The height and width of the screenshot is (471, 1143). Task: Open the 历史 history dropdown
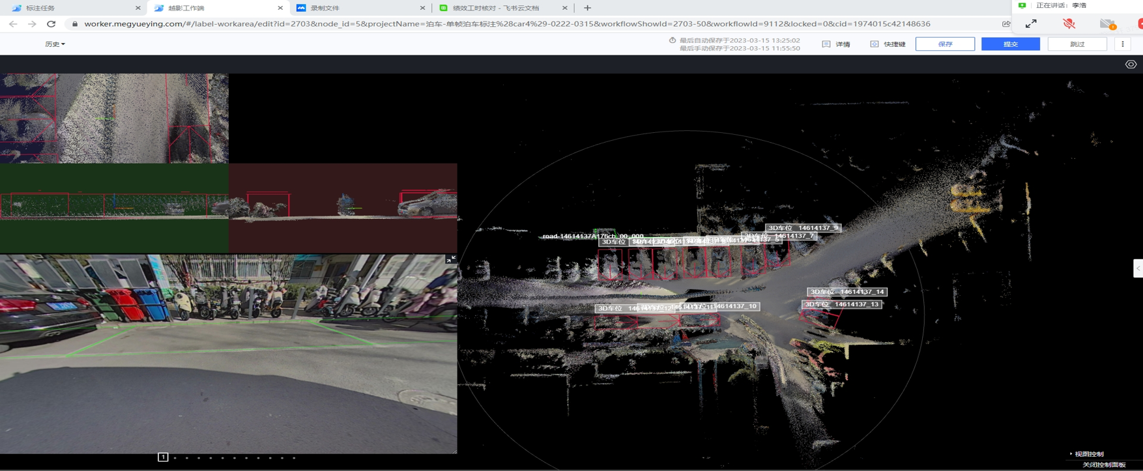55,44
